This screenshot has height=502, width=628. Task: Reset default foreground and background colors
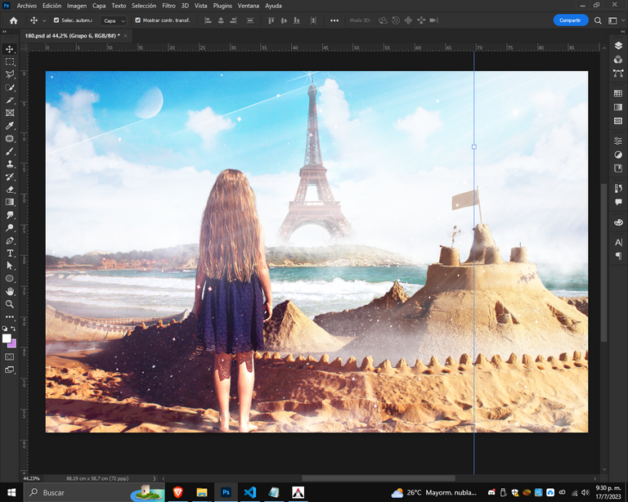[5, 328]
